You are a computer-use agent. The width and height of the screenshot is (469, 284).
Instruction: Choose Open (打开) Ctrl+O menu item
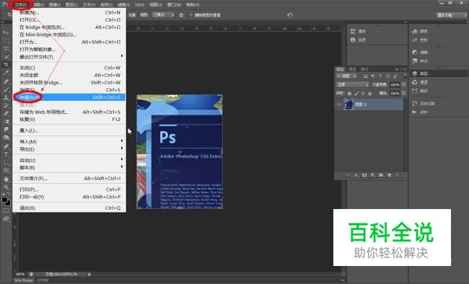[69, 19]
